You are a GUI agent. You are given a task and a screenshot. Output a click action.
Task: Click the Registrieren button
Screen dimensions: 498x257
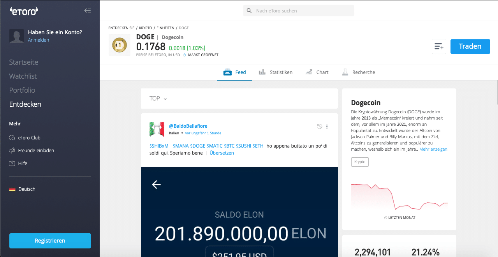pos(50,241)
